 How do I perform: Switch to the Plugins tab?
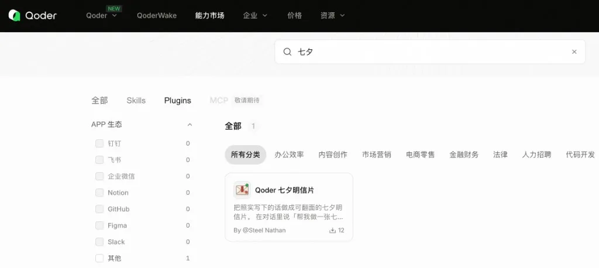click(x=178, y=101)
